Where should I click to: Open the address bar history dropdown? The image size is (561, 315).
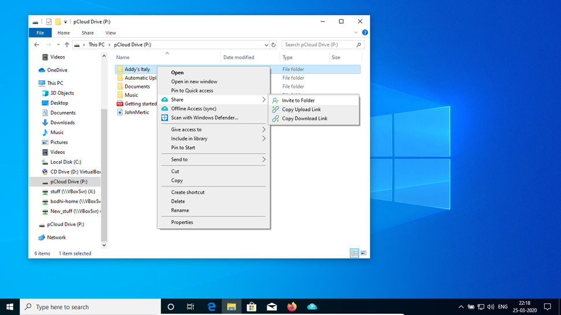[266, 45]
